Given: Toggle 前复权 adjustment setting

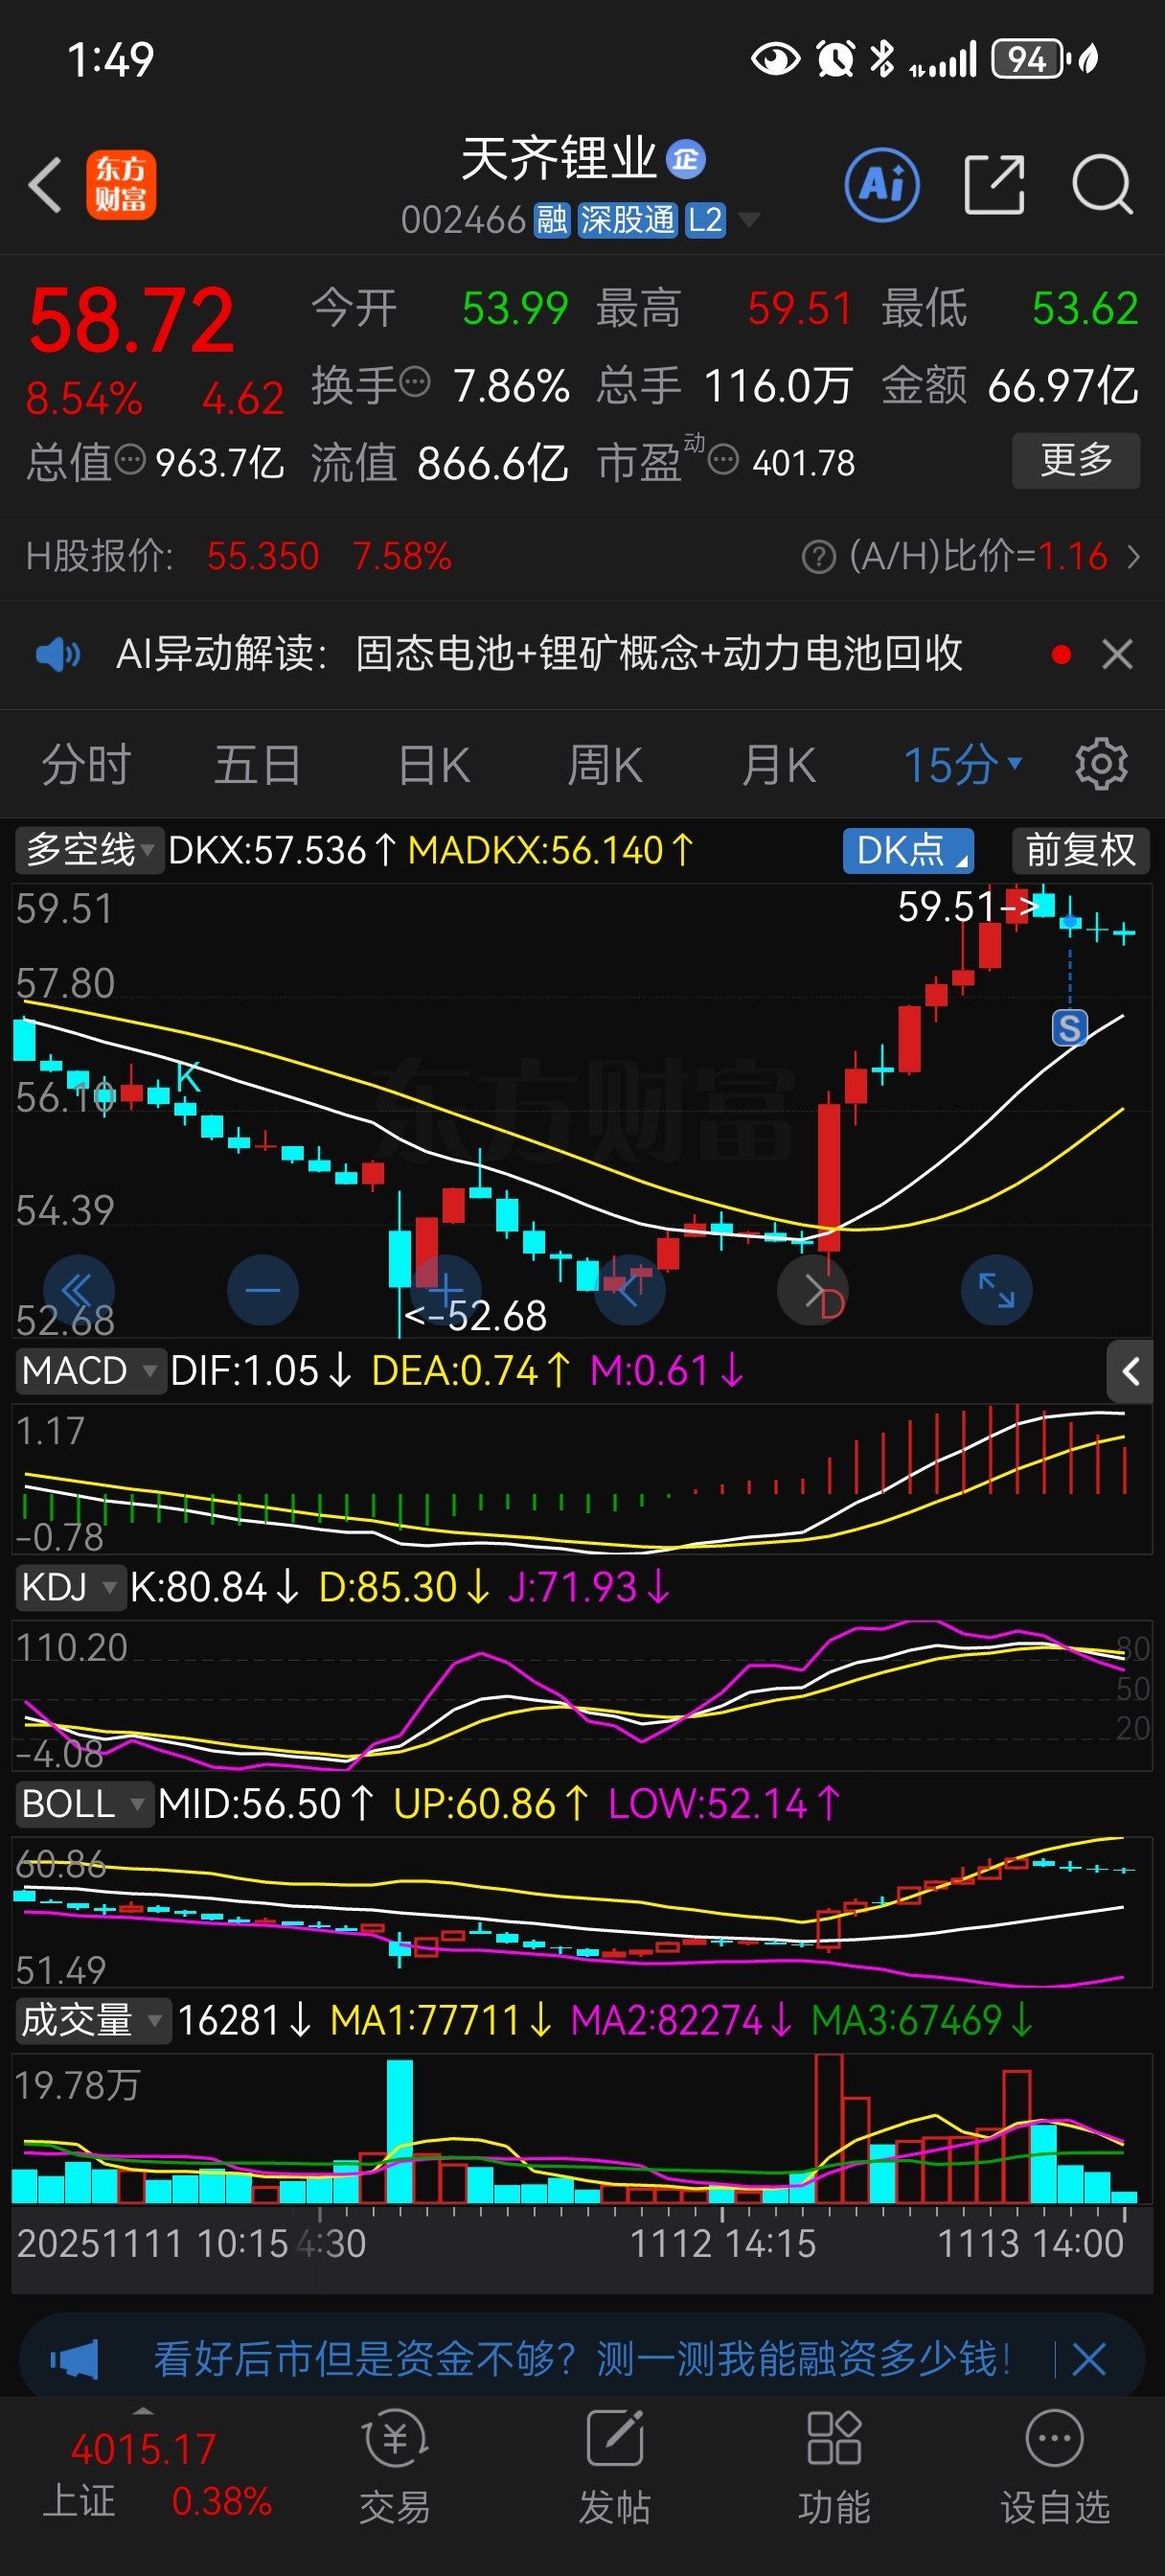Looking at the screenshot, I should pos(1081,851).
